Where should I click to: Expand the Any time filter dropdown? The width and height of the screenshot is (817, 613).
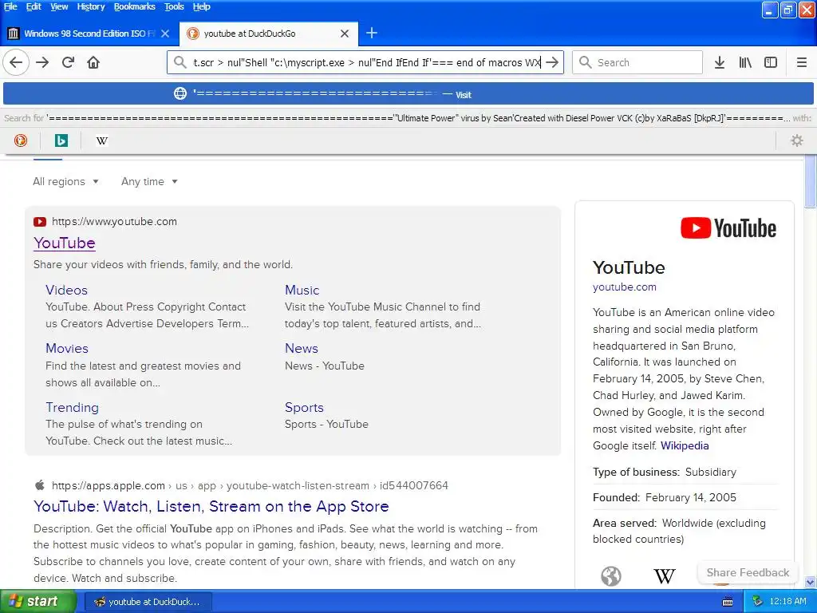[x=149, y=181]
